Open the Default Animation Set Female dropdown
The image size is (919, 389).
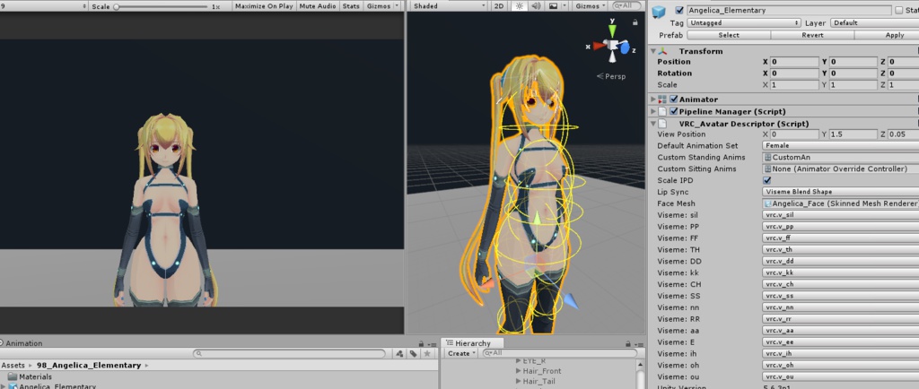[x=840, y=146]
